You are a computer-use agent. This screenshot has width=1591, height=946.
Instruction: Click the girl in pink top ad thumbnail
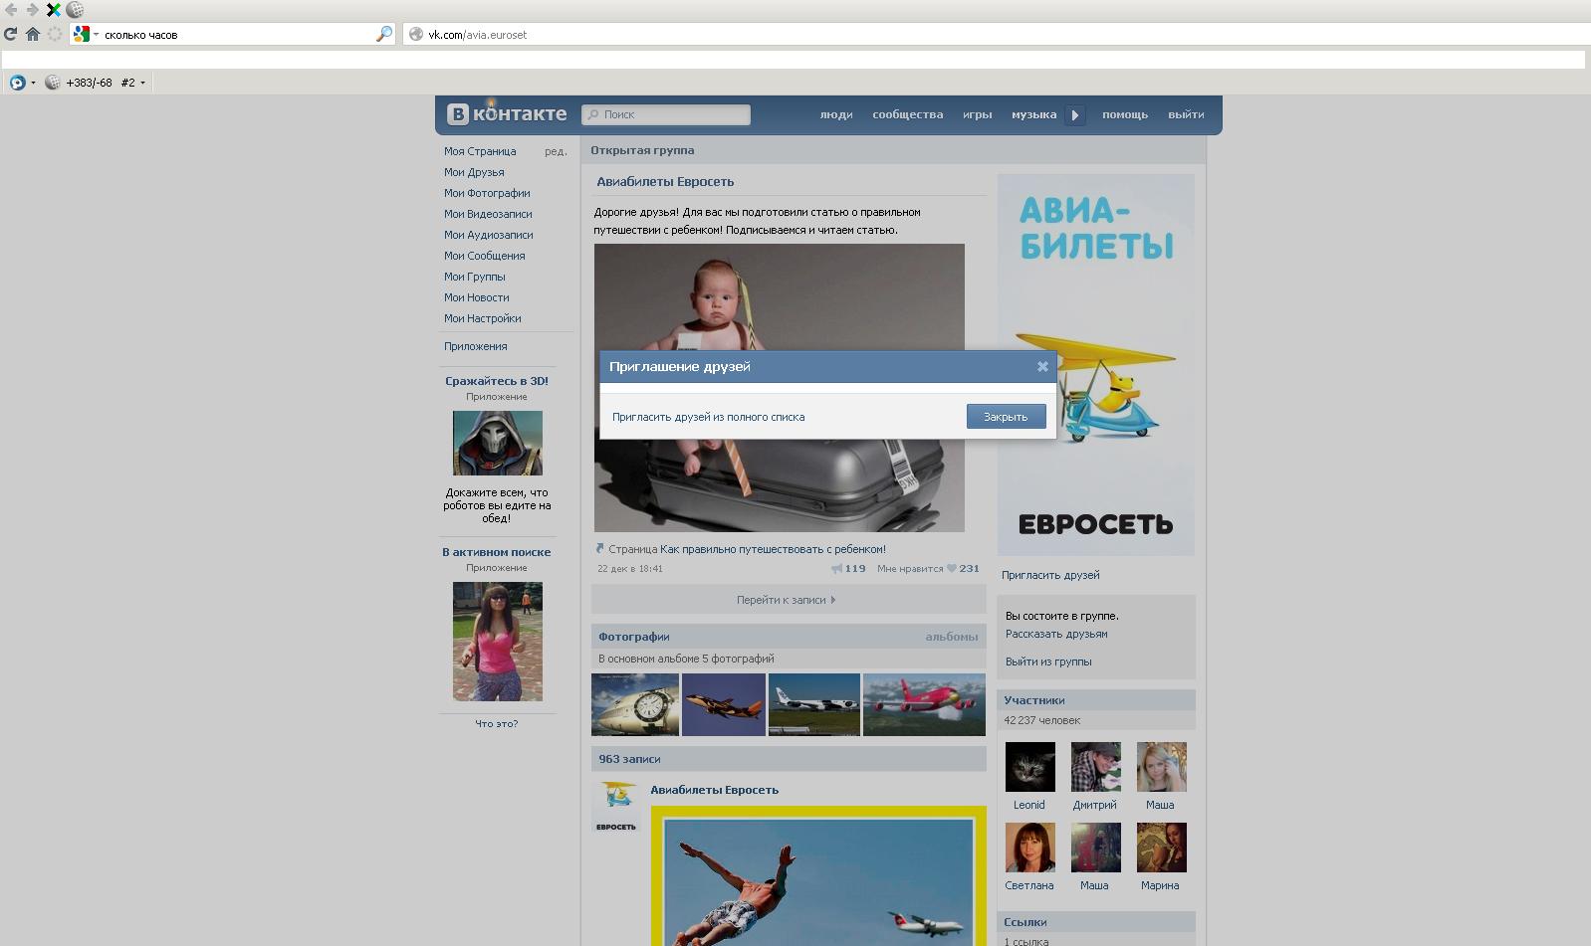(x=498, y=642)
